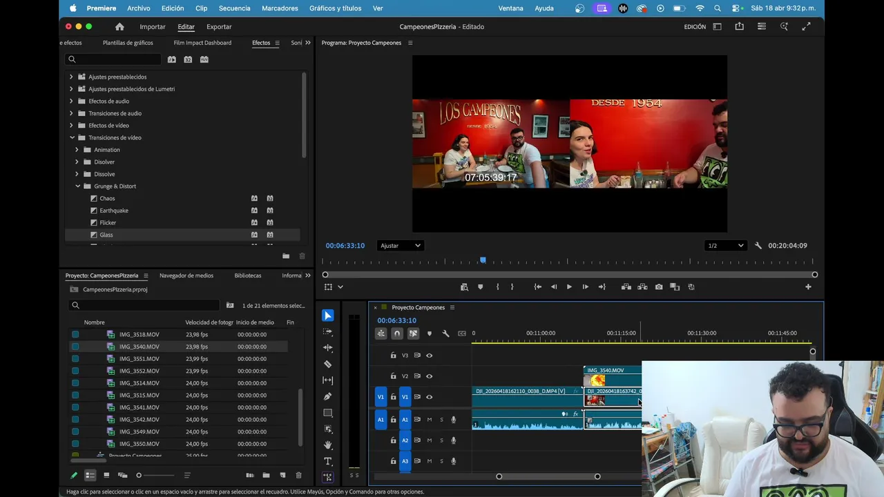
Task: Collapse Transiciones de vídeo folder
Action: tap(71, 137)
